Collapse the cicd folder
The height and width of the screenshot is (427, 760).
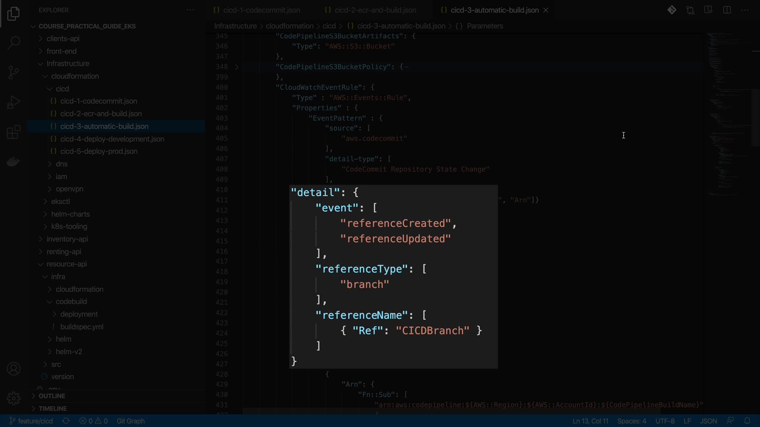click(62, 89)
